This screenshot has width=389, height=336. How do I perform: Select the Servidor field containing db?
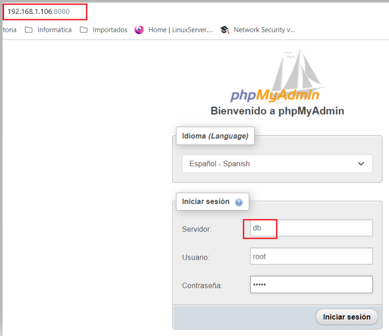311,228
